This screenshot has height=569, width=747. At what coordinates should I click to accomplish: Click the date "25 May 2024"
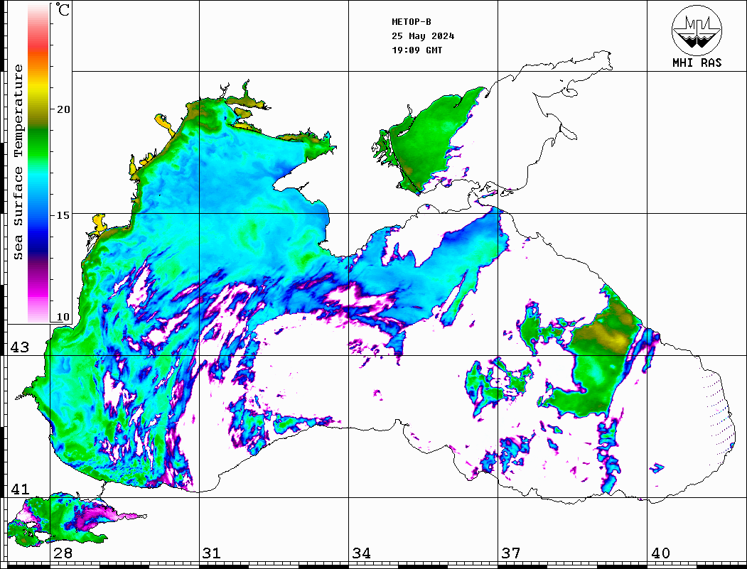423,36
